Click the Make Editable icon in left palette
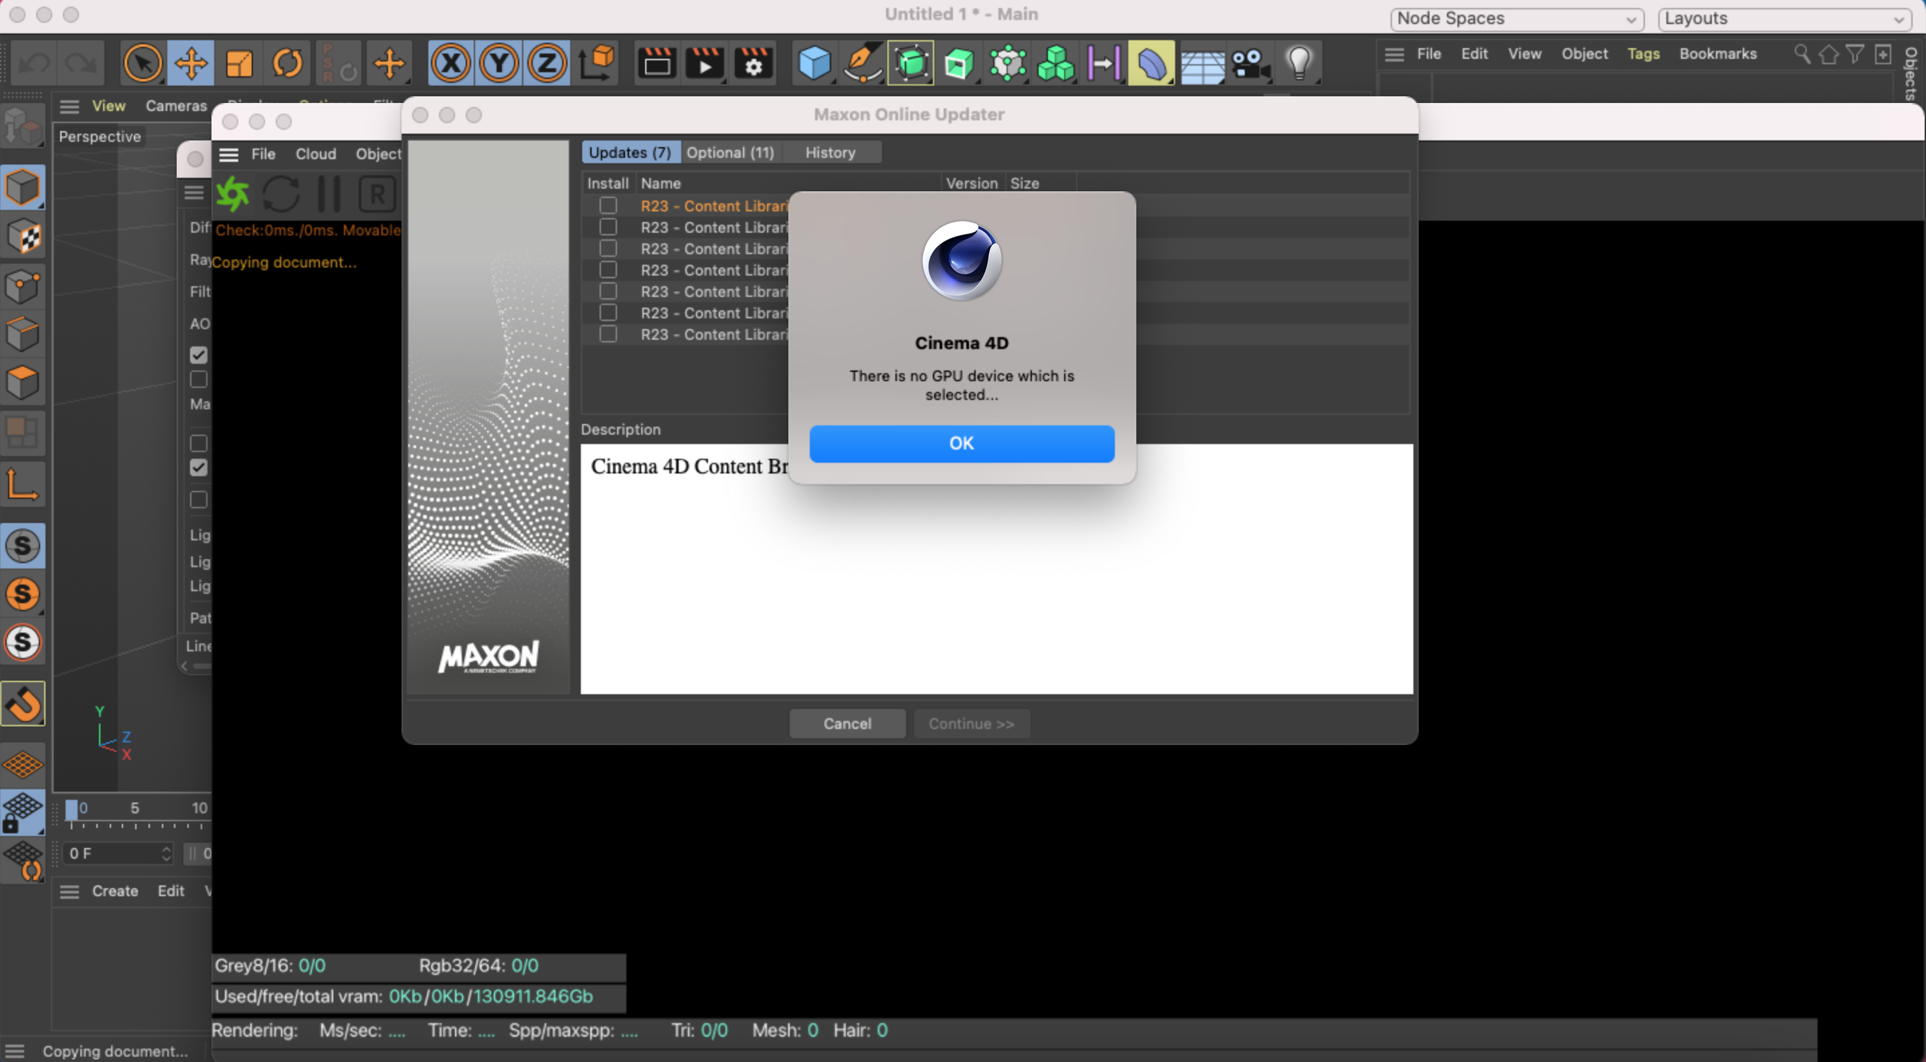Image resolution: width=1926 pixels, height=1062 pixels. [23, 126]
